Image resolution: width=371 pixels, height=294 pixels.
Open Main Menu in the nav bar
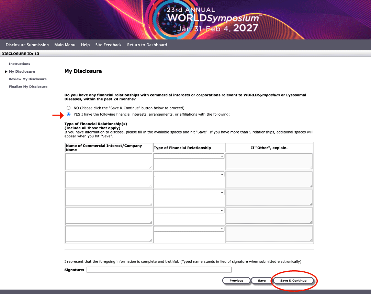(65, 45)
